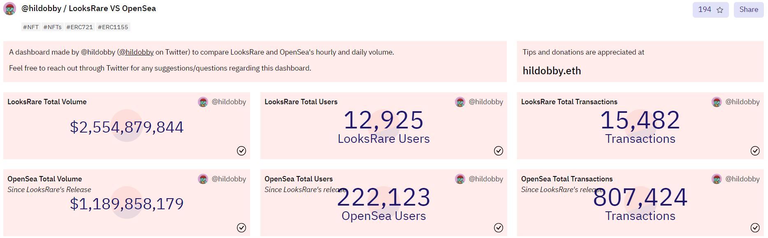This screenshot has height=238, width=768.
Task: Click author avatar on LooksRare Total Users card
Action: [x=460, y=102]
